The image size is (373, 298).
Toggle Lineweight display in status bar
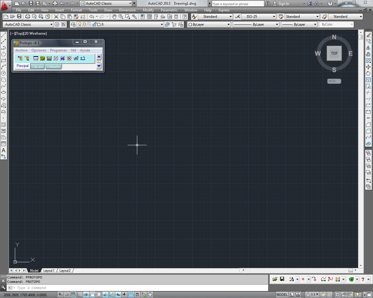point(124,295)
